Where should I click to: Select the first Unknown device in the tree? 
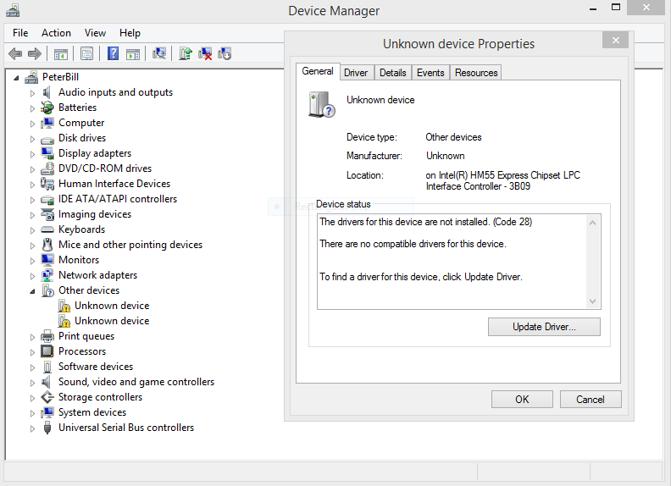[x=111, y=306]
